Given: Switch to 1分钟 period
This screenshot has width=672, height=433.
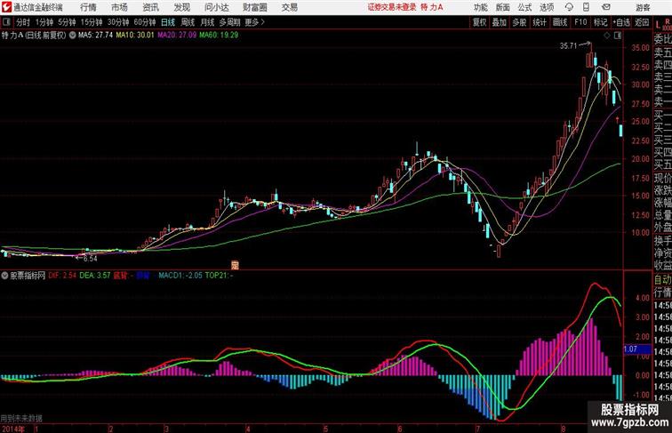Looking at the screenshot, I should click(x=44, y=22).
